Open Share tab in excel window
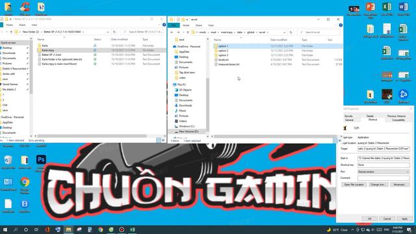 [x=199, y=25]
